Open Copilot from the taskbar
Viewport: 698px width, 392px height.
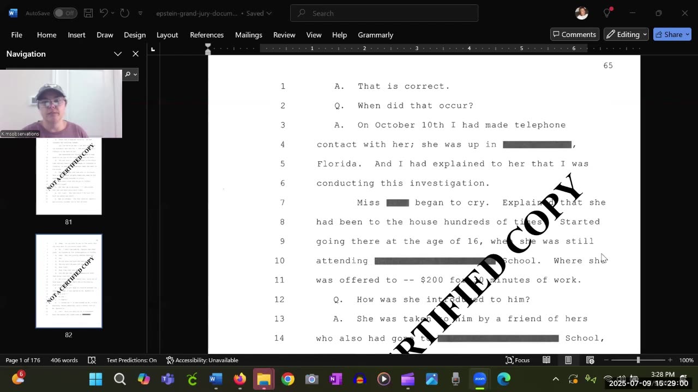click(x=143, y=379)
